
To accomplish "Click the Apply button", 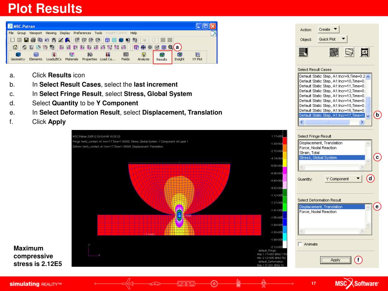I will click(336, 260).
